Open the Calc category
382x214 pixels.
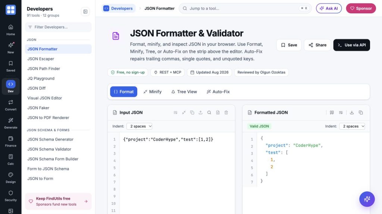[11, 160]
